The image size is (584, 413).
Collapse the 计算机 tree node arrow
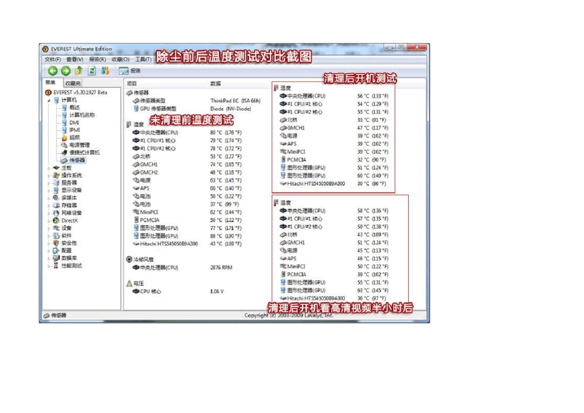(49, 100)
